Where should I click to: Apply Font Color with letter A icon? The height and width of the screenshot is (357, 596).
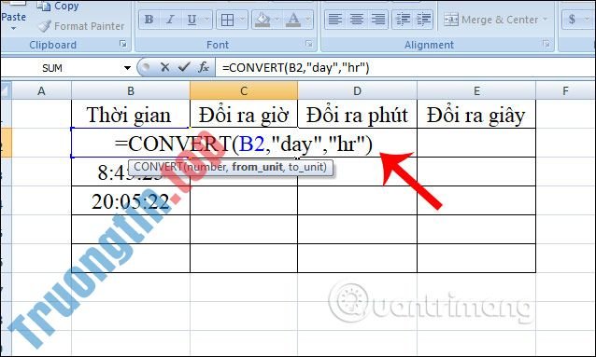pyautogui.click(x=292, y=20)
